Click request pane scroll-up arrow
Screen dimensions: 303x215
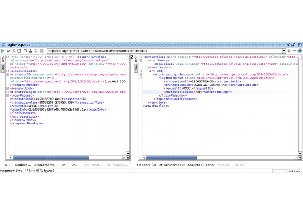coord(128,57)
